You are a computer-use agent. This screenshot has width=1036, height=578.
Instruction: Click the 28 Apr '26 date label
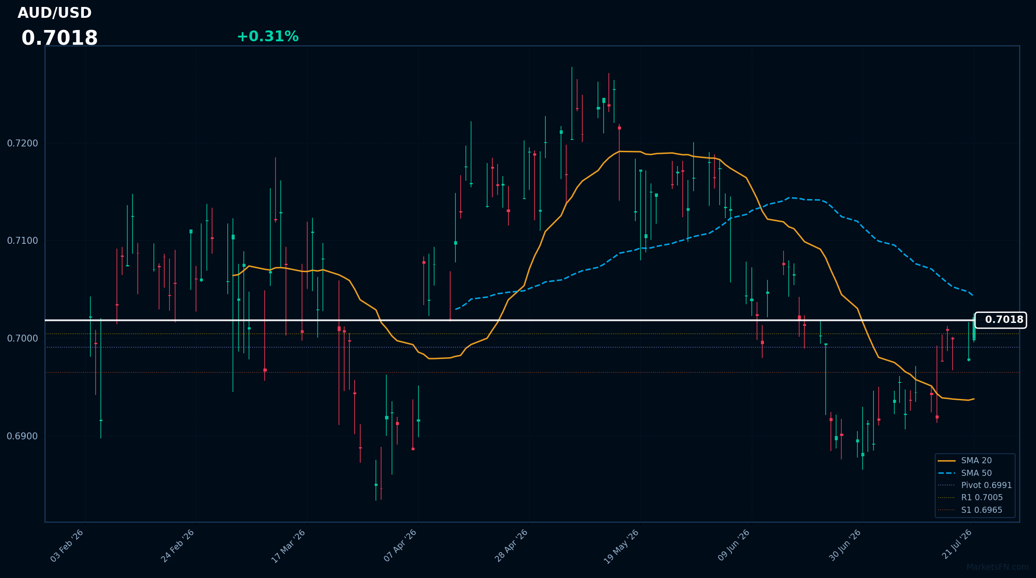click(x=511, y=546)
